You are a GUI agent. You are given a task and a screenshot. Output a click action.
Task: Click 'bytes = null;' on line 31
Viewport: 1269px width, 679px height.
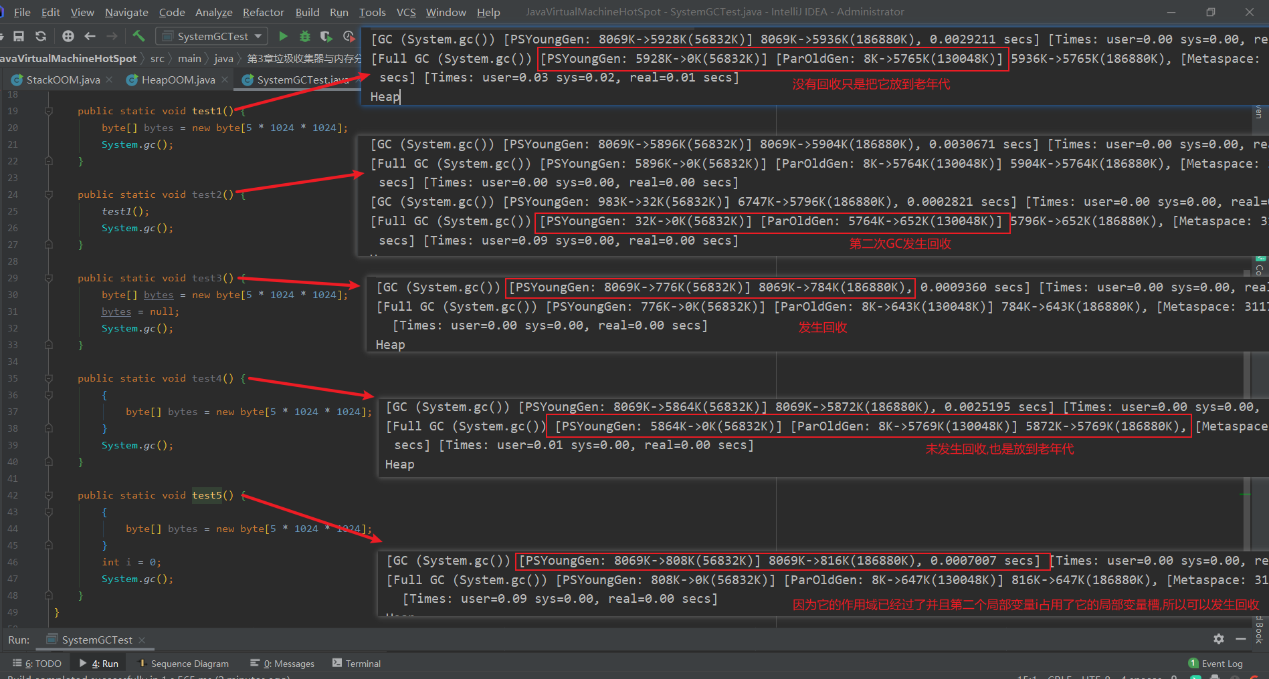click(140, 311)
